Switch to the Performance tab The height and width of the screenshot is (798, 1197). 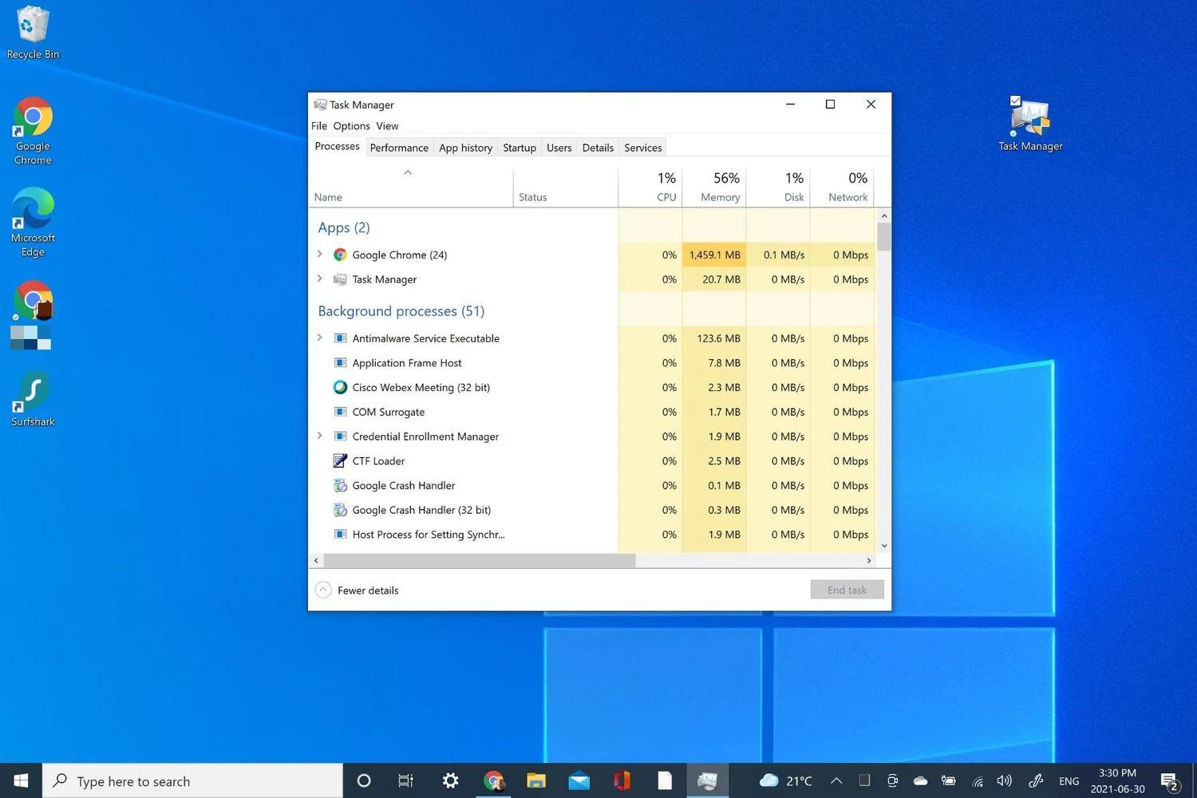coord(399,148)
